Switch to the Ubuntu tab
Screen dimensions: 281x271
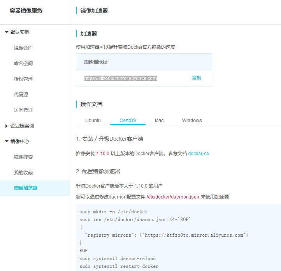(x=93, y=120)
